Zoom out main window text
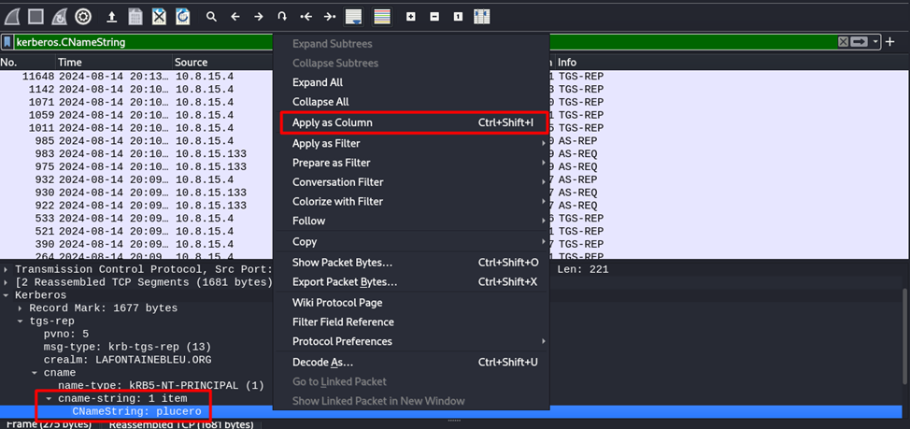The height and width of the screenshot is (429, 910). click(x=434, y=18)
